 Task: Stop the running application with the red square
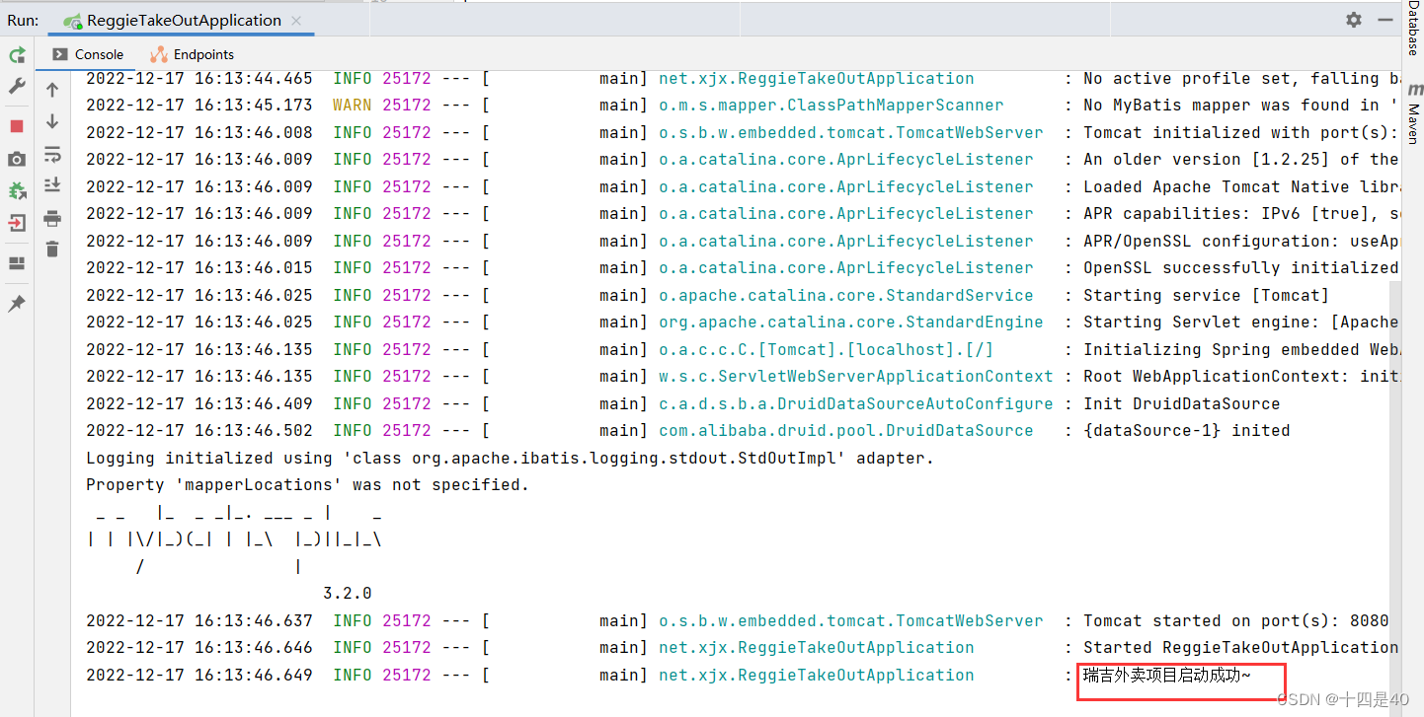click(x=17, y=126)
